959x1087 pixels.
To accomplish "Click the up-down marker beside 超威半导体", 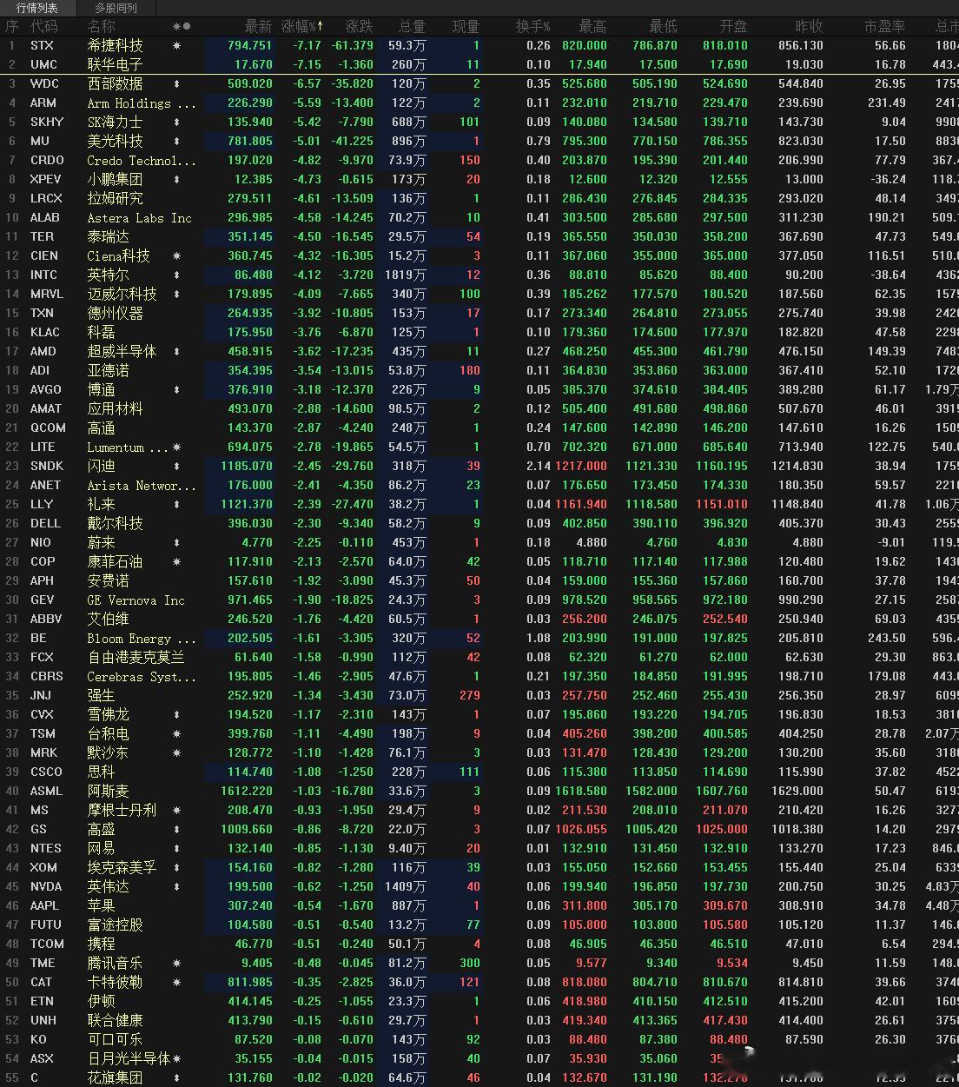I will pos(177,351).
